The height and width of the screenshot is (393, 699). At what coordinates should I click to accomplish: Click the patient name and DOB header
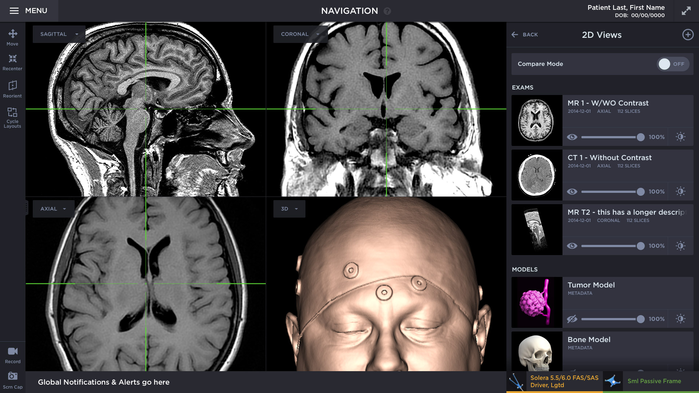click(x=626, y=11)
